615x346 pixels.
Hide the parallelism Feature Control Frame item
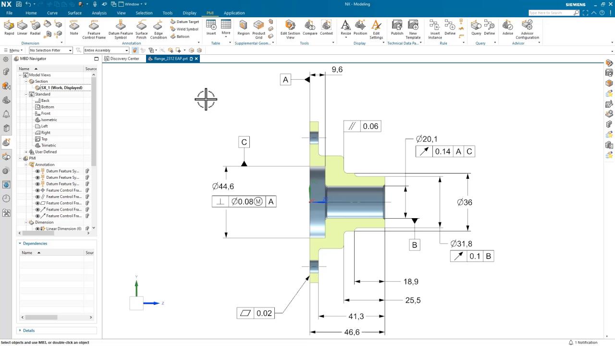coord(37,197)
